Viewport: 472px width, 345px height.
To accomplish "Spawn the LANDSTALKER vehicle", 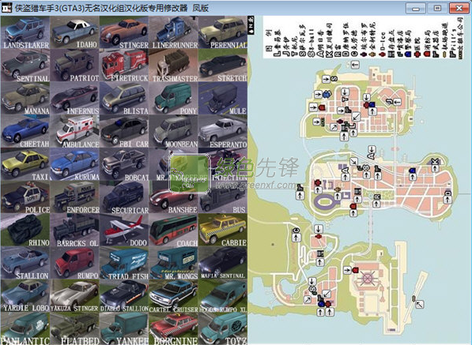I will click(25, 32).
